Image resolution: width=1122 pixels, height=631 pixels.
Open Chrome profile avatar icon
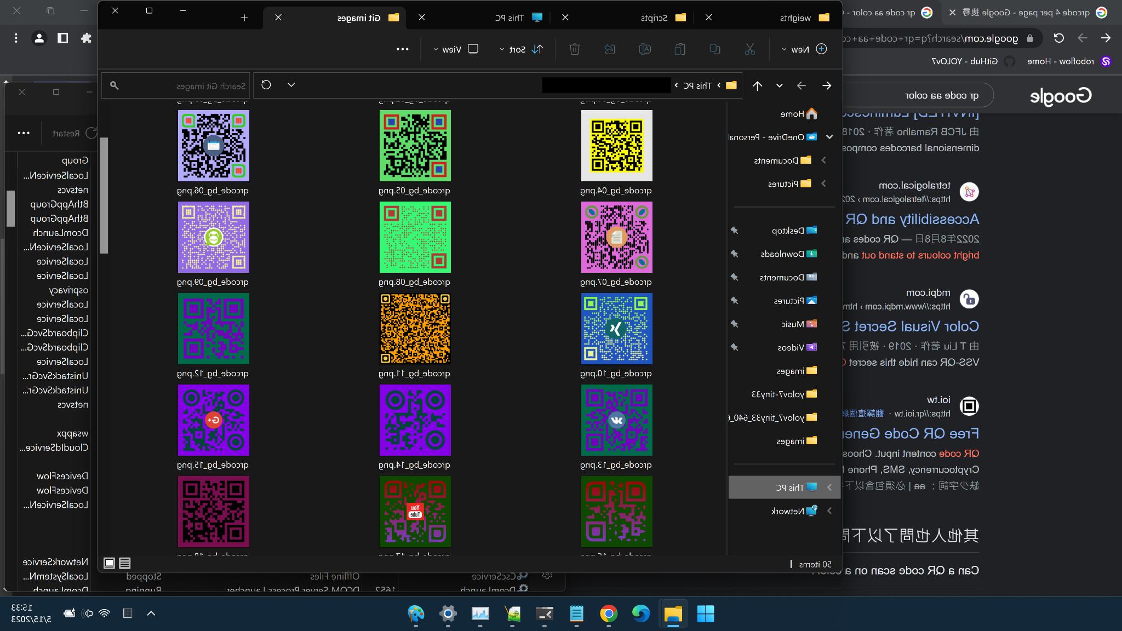pos(39,38)
